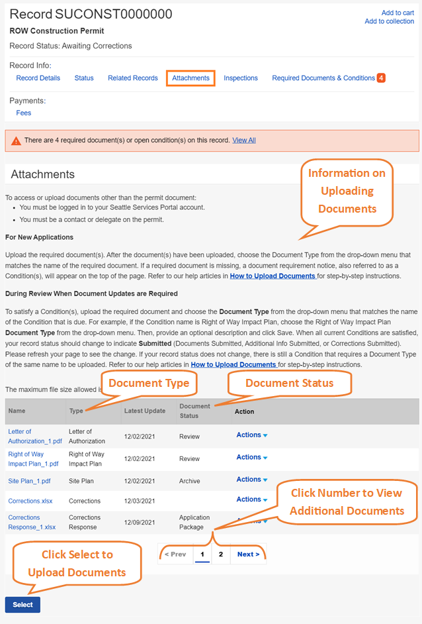Open the Record Details tab
This screenshot has width=422, height=624.
click(x=38, y=78)
